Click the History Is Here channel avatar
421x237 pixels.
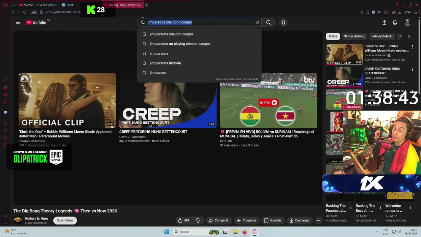point(18,220)
